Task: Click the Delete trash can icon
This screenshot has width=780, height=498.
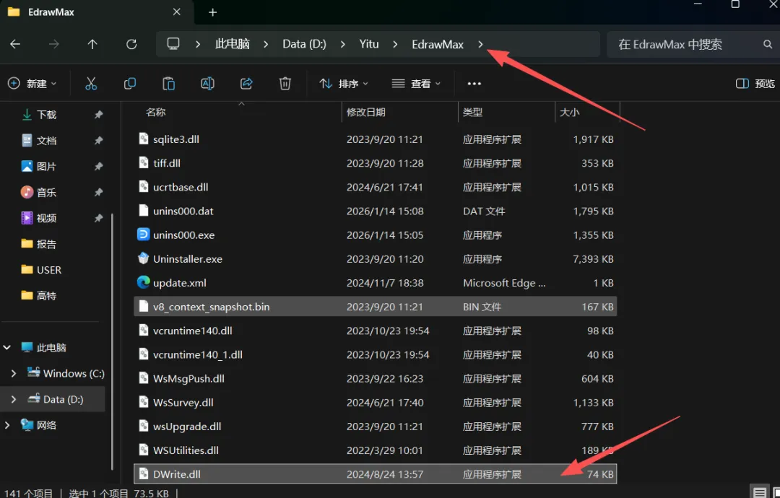Action: 285,84
